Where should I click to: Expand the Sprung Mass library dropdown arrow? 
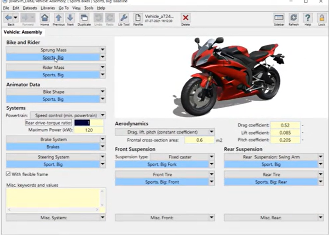(103, 50)
